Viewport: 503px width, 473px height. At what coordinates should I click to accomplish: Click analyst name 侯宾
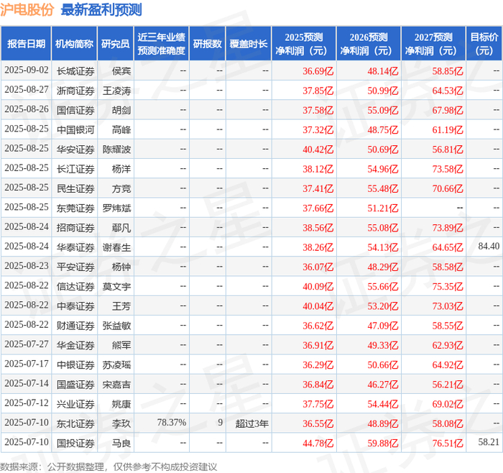coord(121,71)
